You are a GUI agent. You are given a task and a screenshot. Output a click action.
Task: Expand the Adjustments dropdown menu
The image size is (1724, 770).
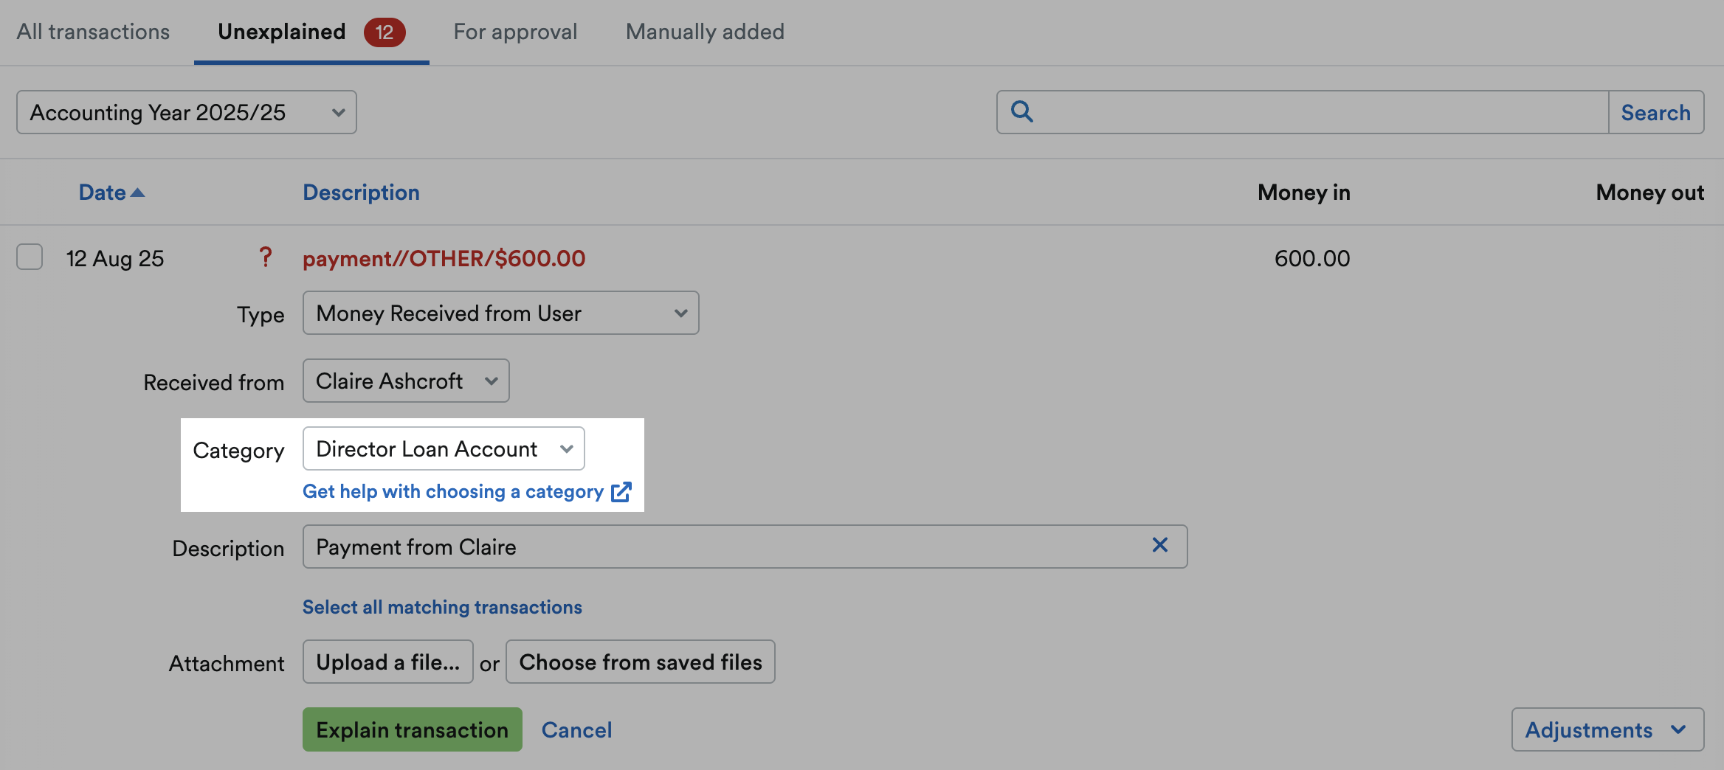click(x=1607, y=729)
